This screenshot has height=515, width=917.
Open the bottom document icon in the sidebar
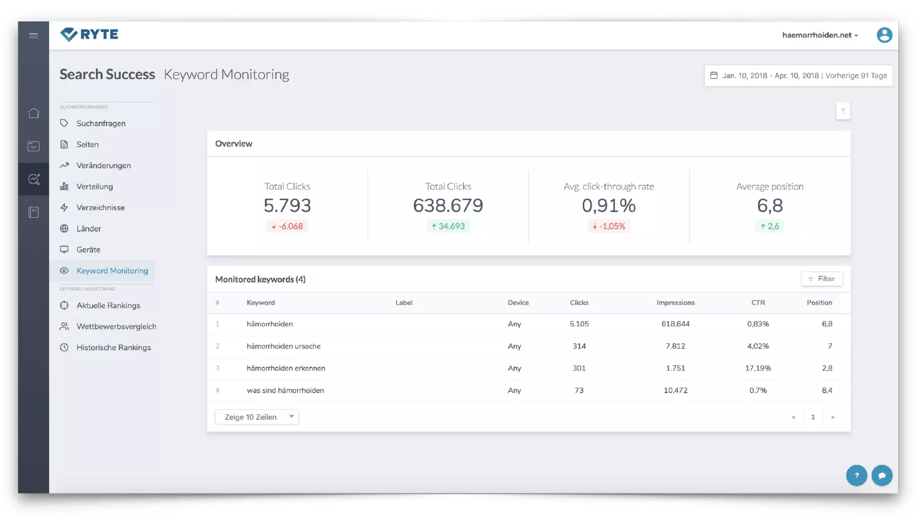click(34, 212)
